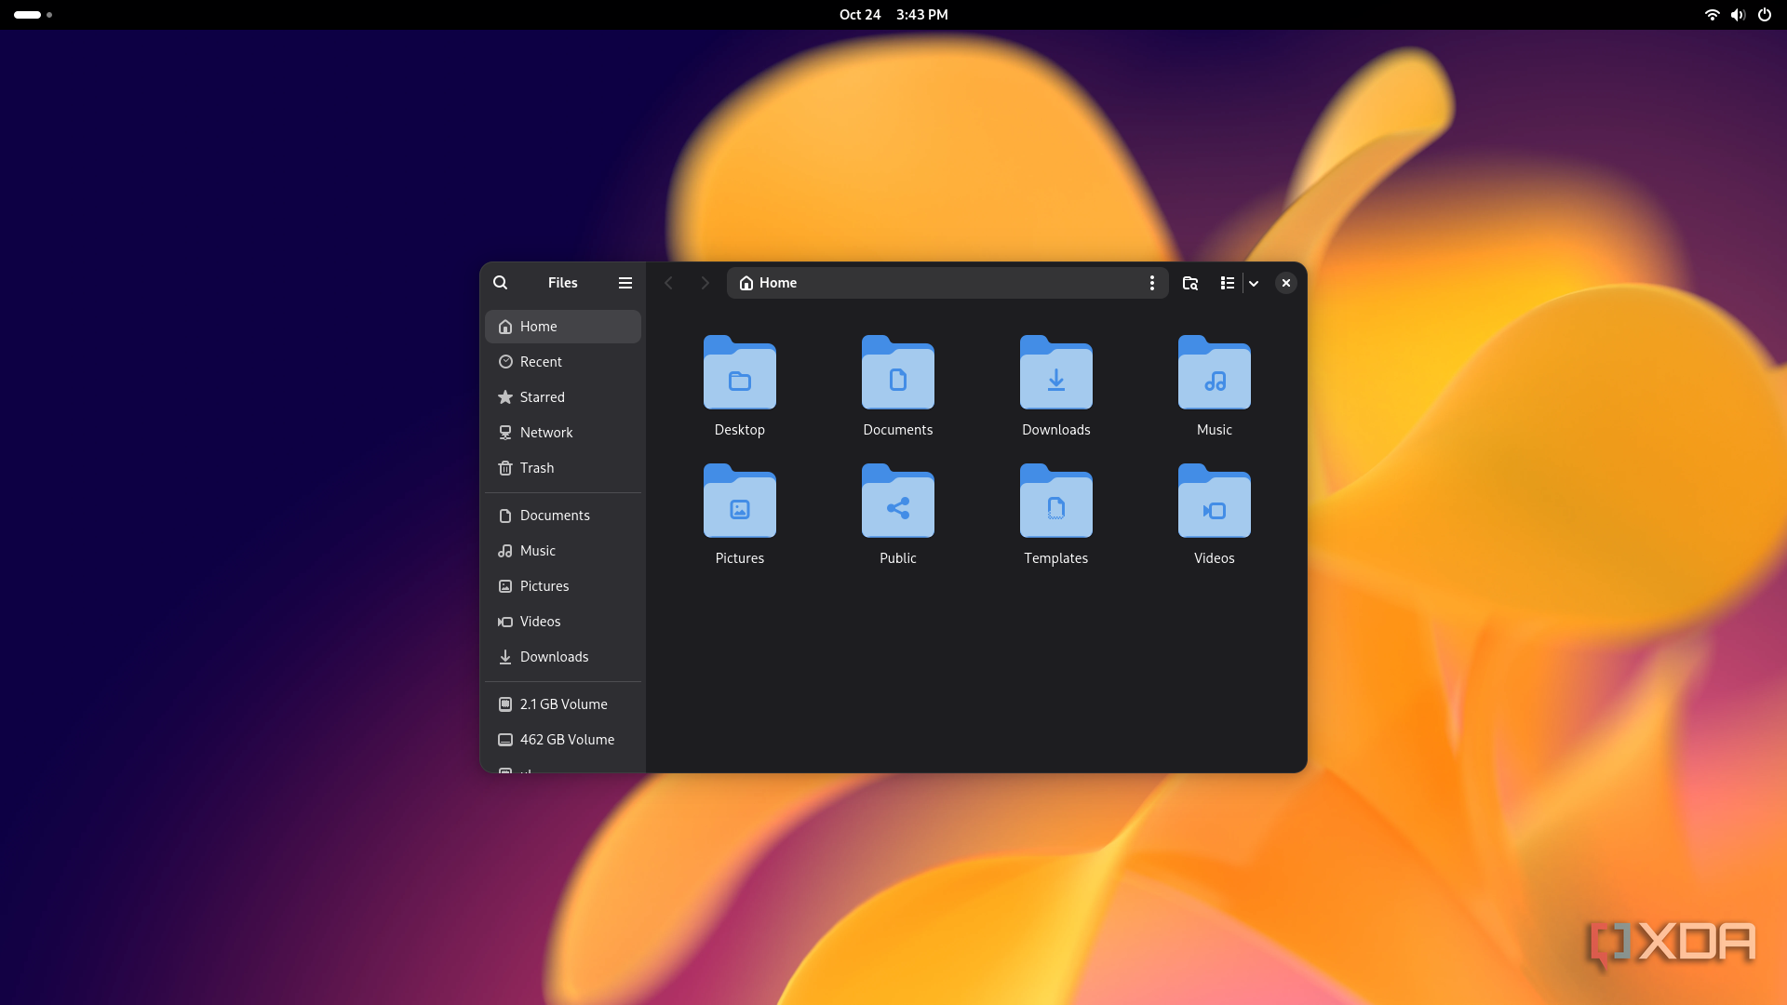Open Starred in the sidebar
The height and width of the screenshot is (1005, 1787).
click(563, 397)
